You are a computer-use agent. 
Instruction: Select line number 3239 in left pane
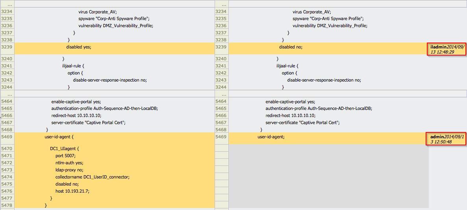tap(7, 47)
